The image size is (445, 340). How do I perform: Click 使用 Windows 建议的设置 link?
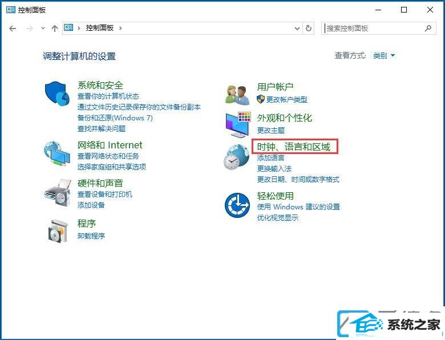[298, 207]
